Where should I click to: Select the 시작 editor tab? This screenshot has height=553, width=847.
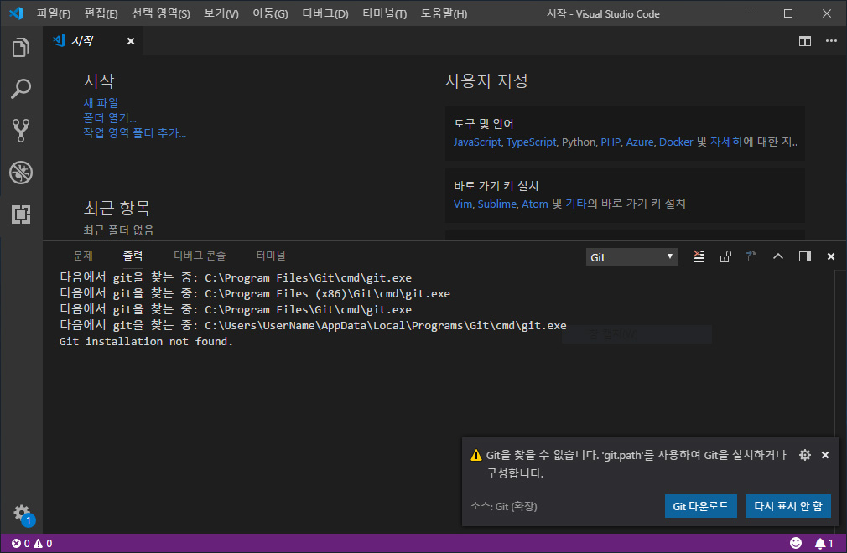click(93, 41)
